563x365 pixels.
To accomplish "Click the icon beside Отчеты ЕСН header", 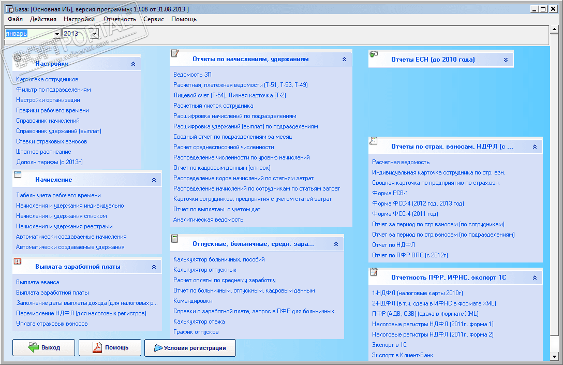I will [x=374, y=54].
